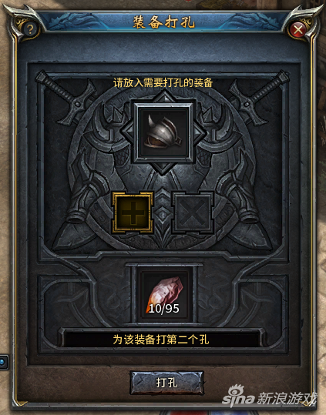The height and width of the screenshot is (415, 326).
Task: Click the blue orb on the left edge
Action: pyautogui.click(x=2, y=362)
